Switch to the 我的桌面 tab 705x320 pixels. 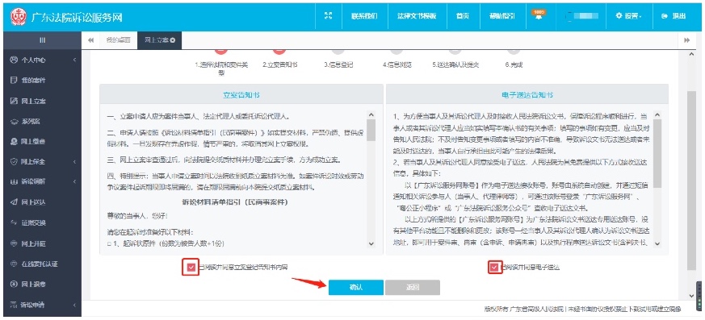[x=118, y=40]
